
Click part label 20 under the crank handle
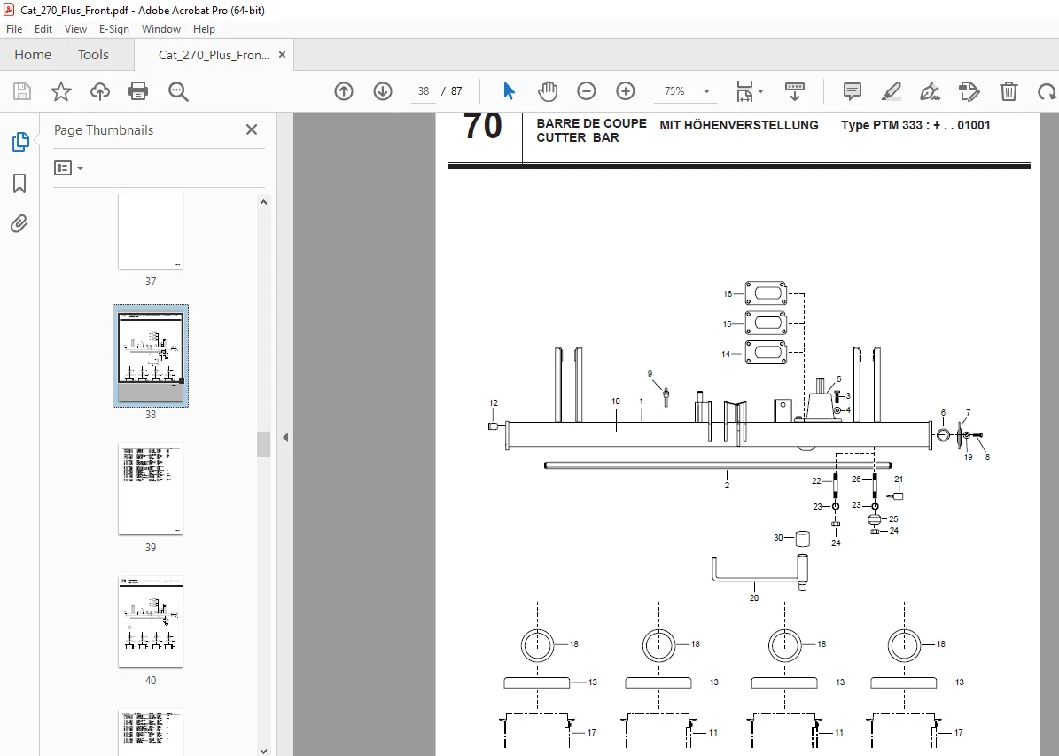click(x=754, y=598)
